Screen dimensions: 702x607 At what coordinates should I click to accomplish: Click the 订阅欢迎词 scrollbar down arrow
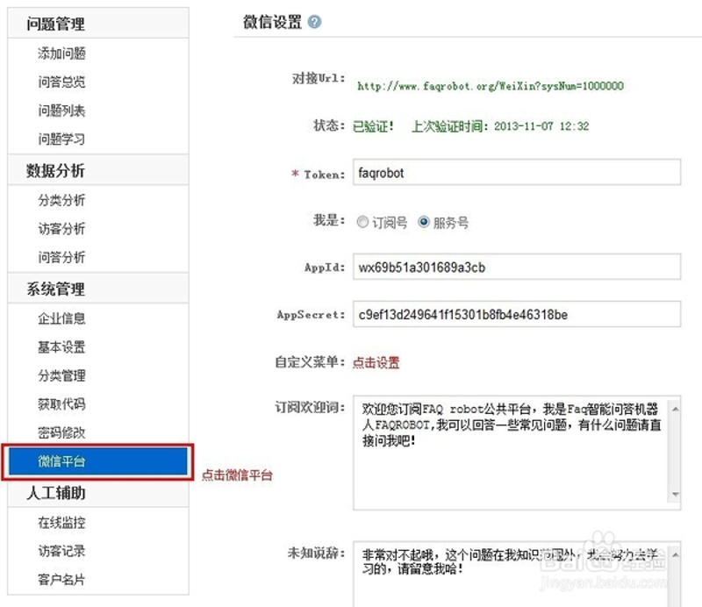point(675,494)
